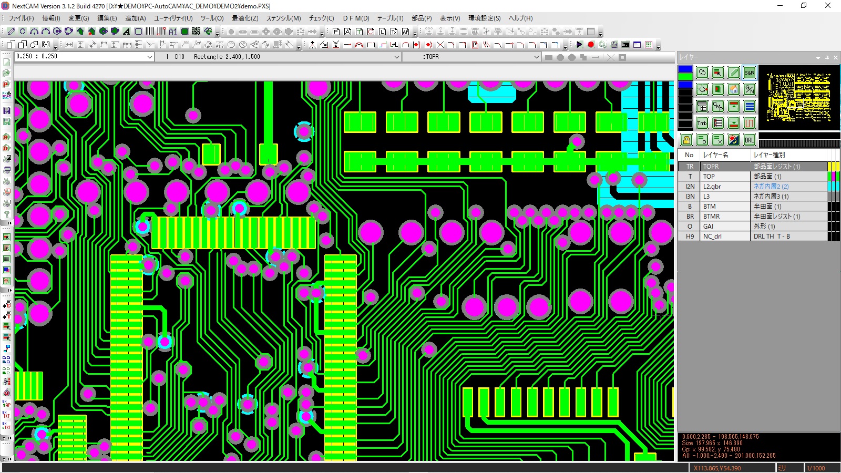Click the yellow color swatch of TOPR layer
Image resolution: width=841 pixels, height=473 pixels.
[830, 167]
